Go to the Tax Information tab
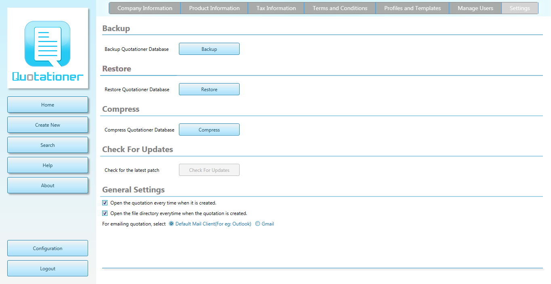551x284 pixels. tap(276, 8)
